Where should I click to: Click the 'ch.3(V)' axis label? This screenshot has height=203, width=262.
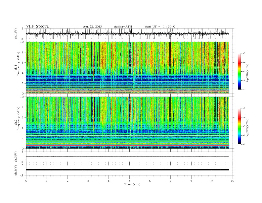(16, 157)
